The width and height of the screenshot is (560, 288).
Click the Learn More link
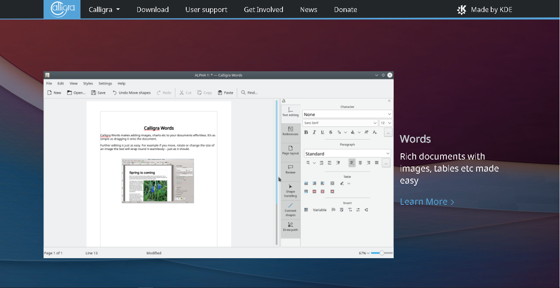[427, 201]
